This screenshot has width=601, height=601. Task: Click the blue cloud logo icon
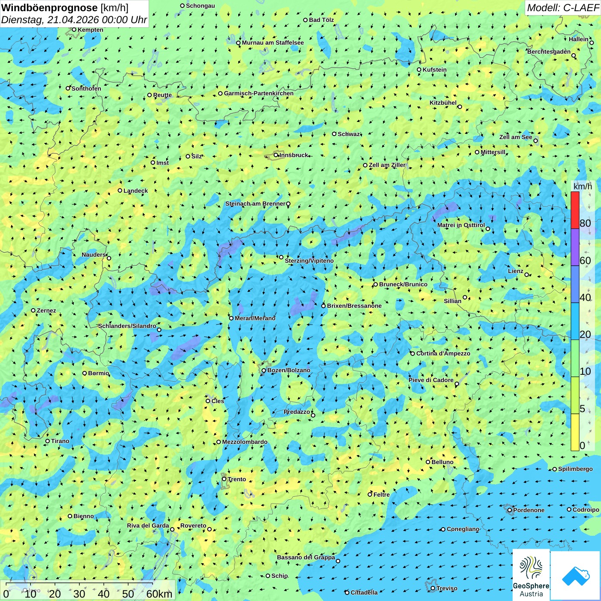pos(576,575)
